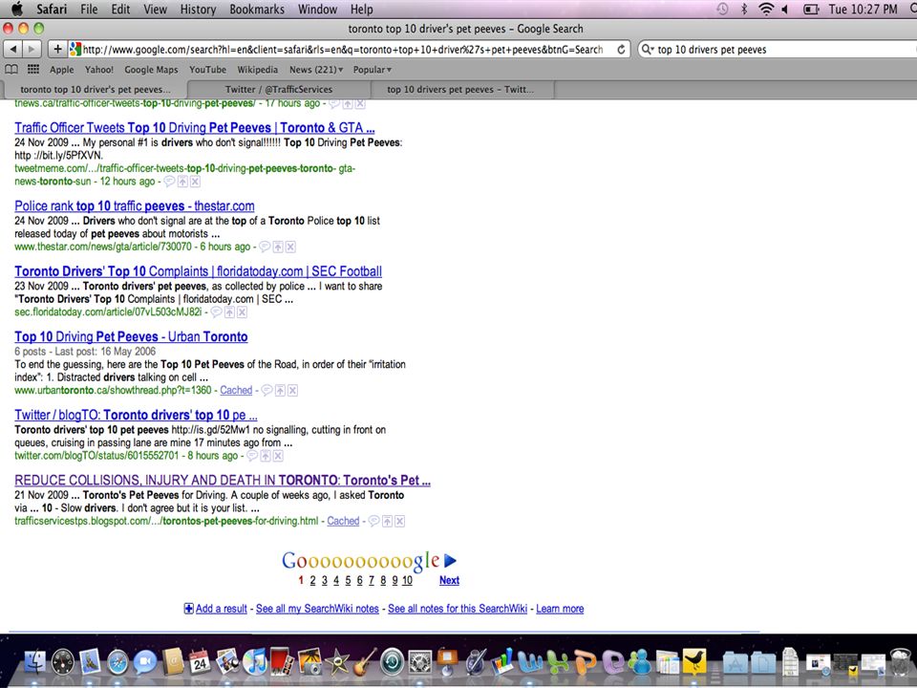The height and width of the screenshot is (688, 917).
Task: Click the Safari back arrow button
Action: (12, 49)
